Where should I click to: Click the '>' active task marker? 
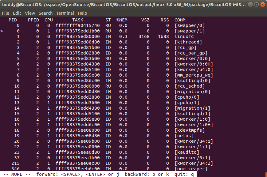[2, 31]
